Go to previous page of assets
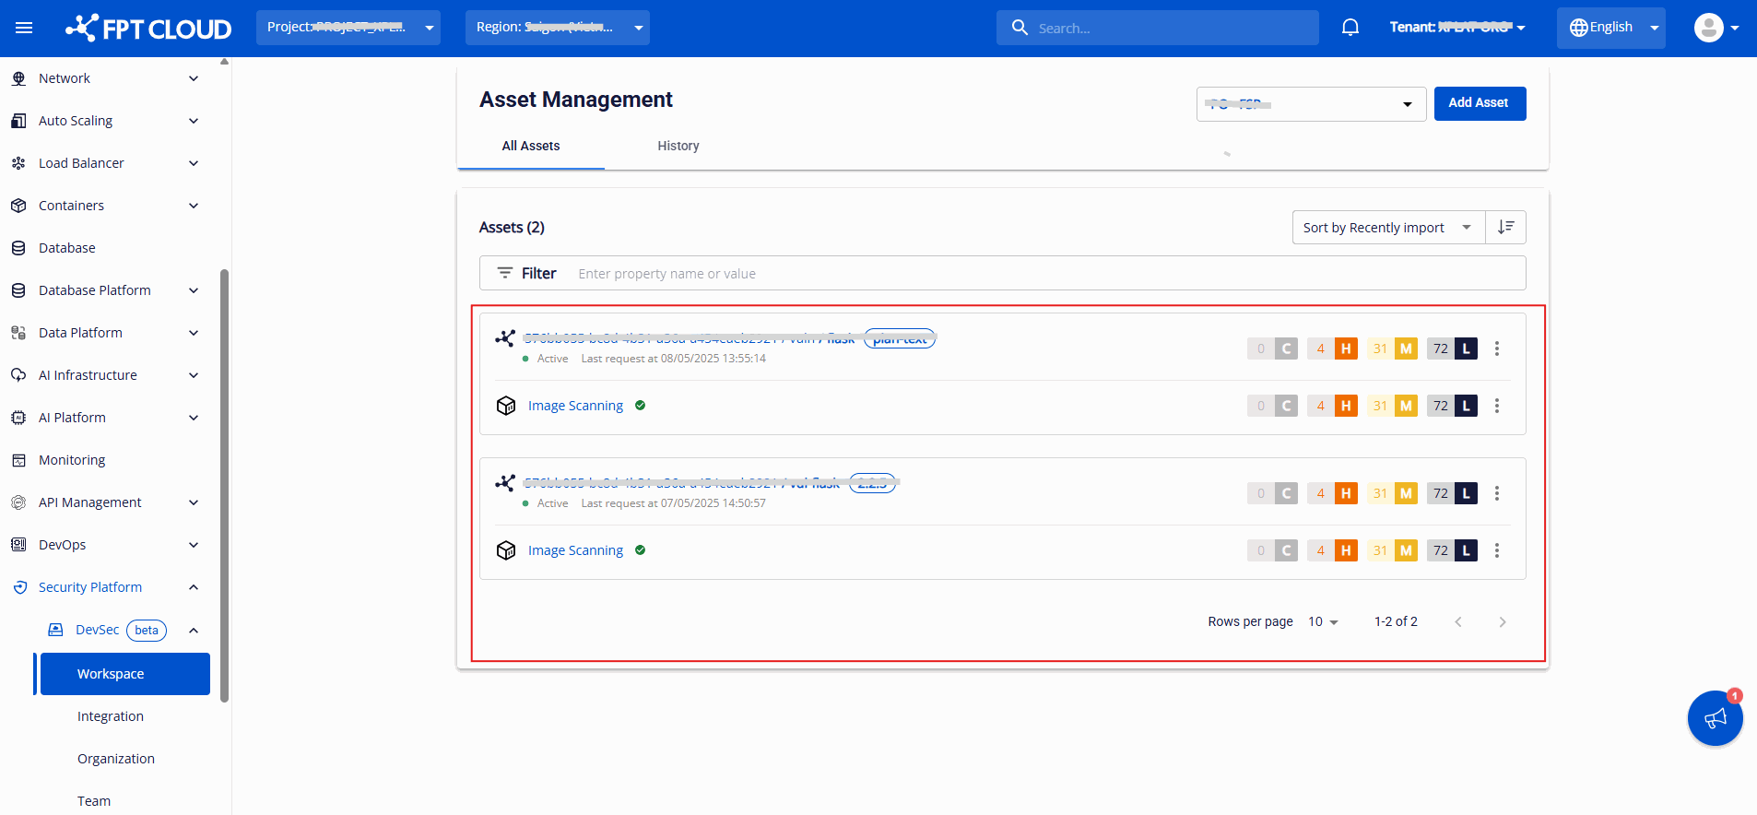The width and height of the screenshot is (1757, 815). click(x=1458, y=622)
